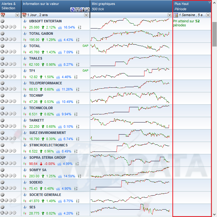Viewport: 217px width, 217px height.
Task: Click volume bars icon for SODEXO
Action: (58, 188)
